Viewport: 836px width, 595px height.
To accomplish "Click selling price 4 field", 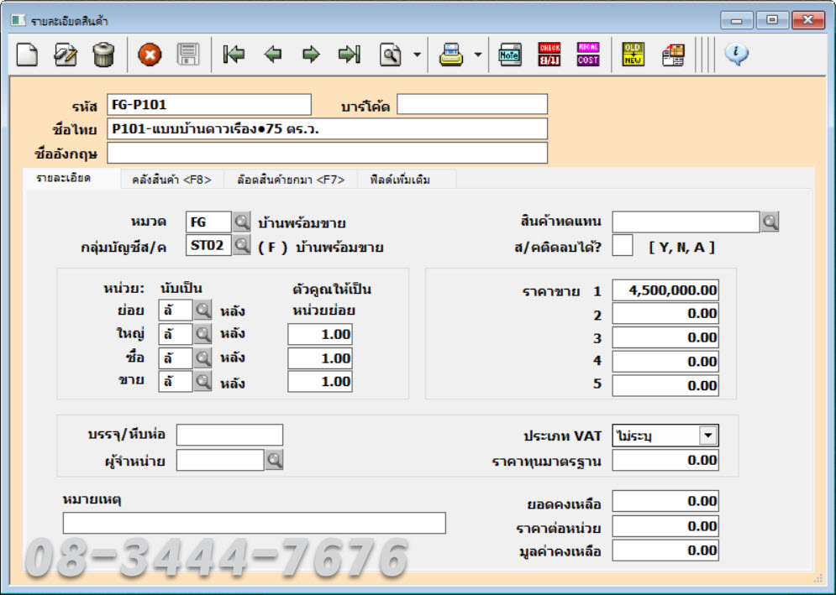I will (665, 361).
